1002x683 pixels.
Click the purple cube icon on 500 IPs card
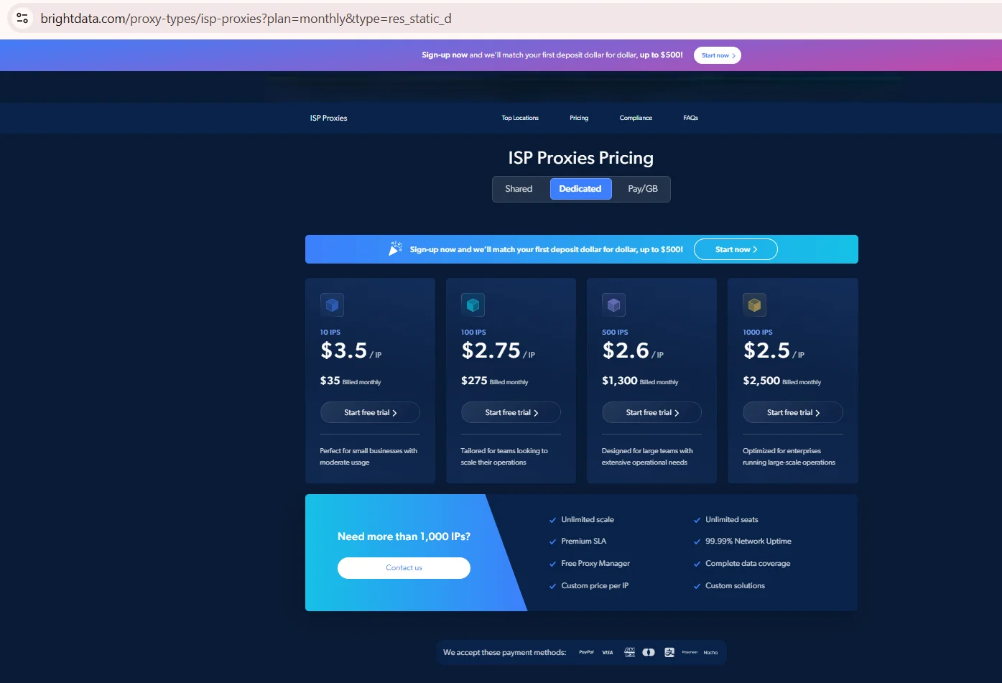[613, 305]
